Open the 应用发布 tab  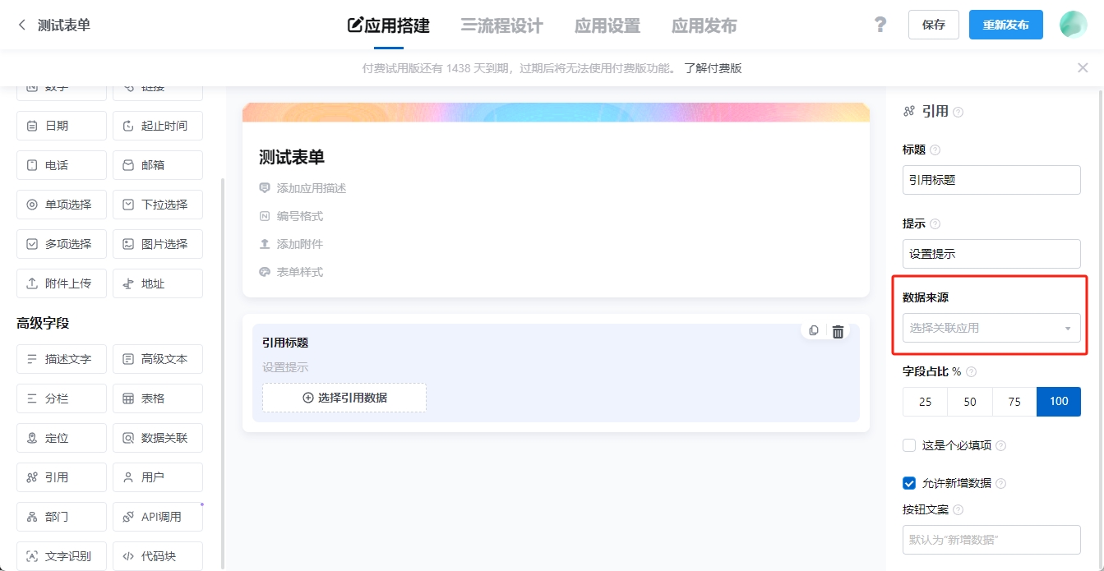point(703,25)
